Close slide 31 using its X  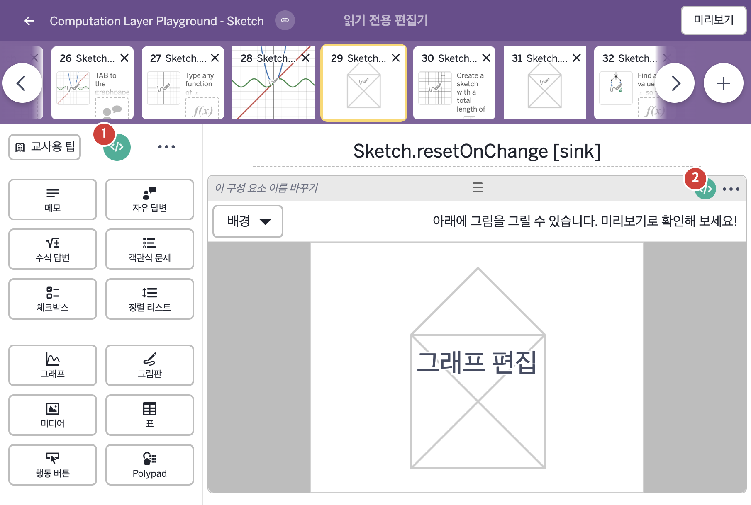point(577,58)
